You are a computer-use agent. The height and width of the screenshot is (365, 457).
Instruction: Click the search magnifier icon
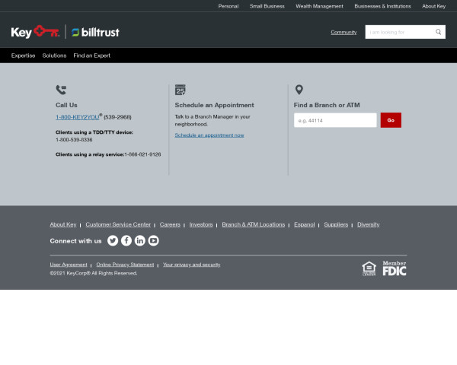click(439, 32)
